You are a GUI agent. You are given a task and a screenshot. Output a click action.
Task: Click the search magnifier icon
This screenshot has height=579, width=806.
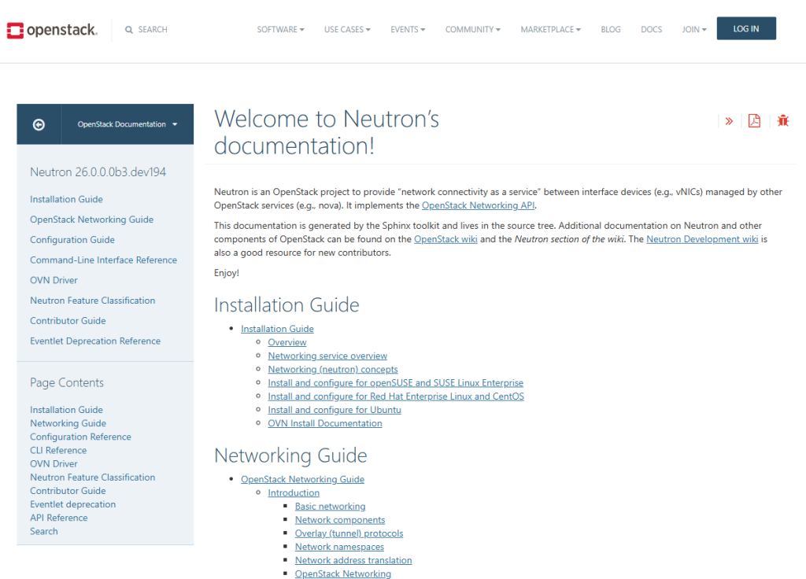click(x=128, y=30)
